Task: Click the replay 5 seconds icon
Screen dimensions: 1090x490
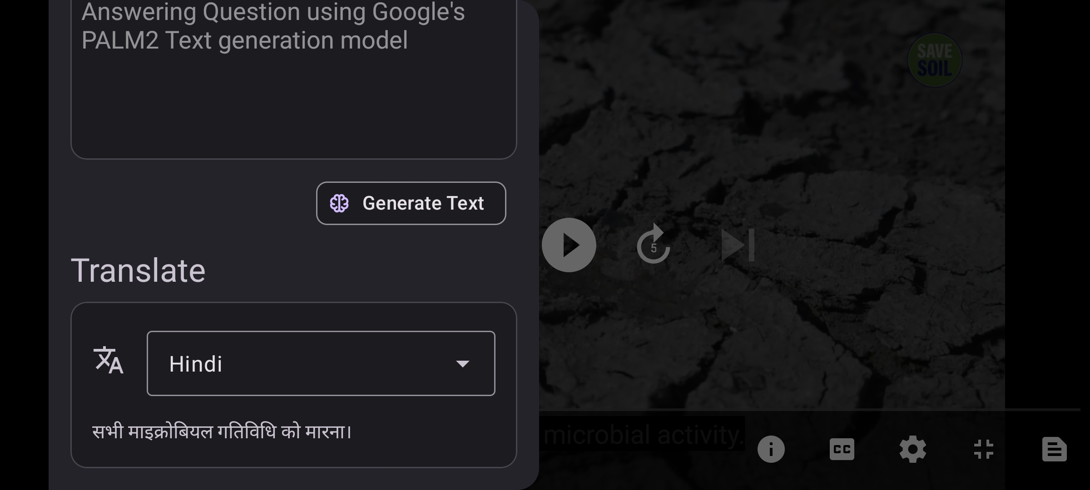Action: click(x=653, y=245)
